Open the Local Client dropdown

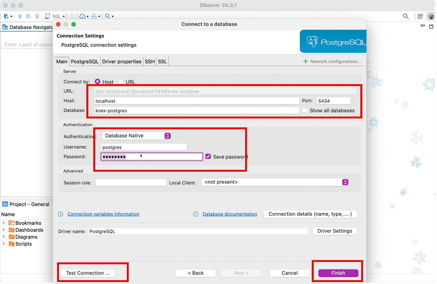tap(275, 182)
